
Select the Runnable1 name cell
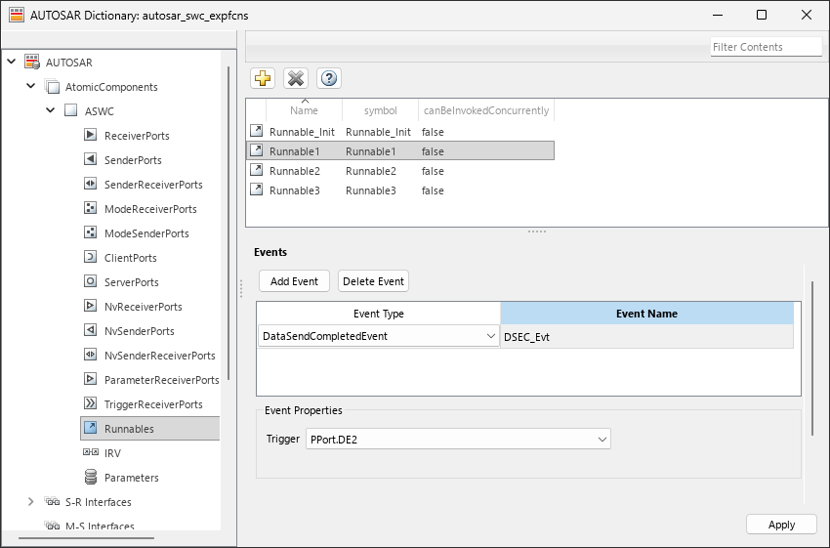click(x=294, y=151)
